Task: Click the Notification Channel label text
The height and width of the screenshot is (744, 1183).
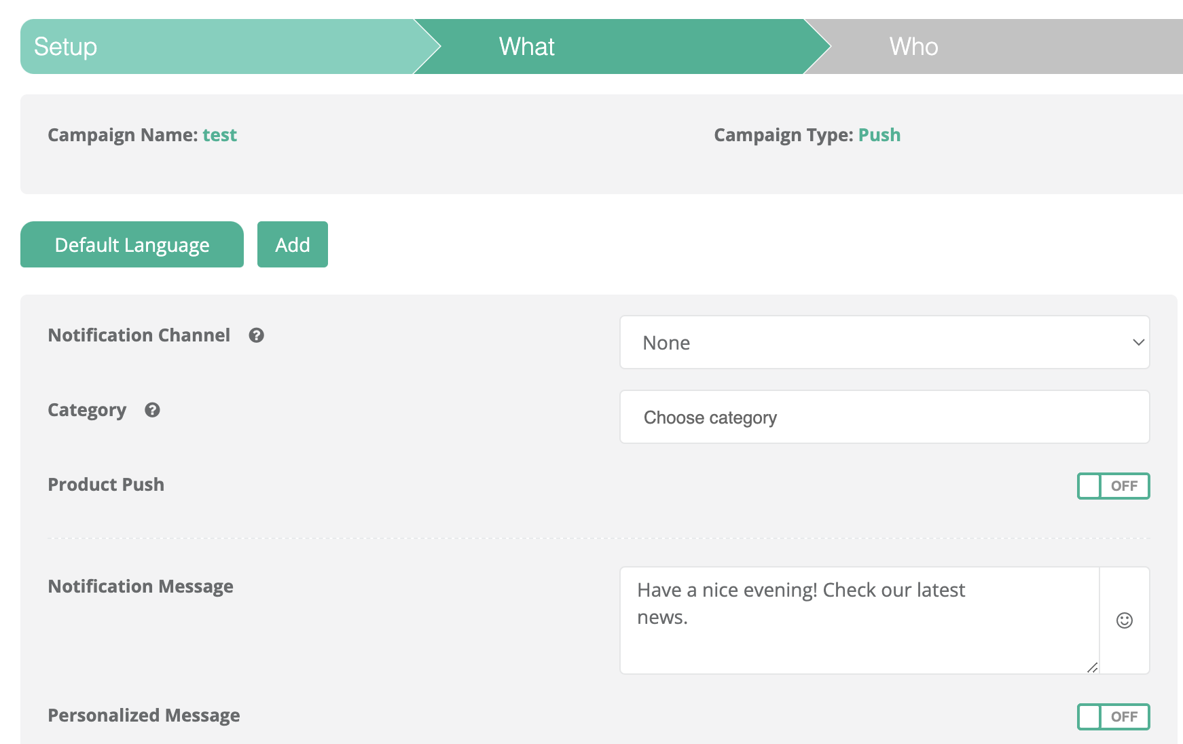Action: [x=139, y=335]
